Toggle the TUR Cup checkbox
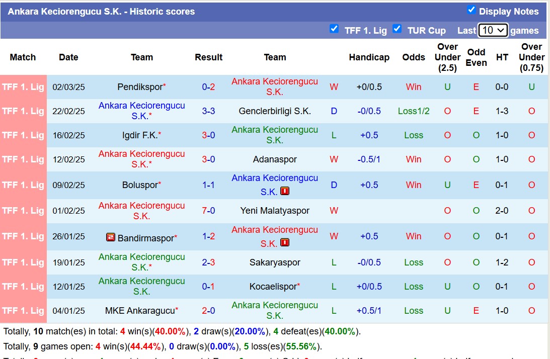The image size is (550, 359). click(x=398, y=29)
